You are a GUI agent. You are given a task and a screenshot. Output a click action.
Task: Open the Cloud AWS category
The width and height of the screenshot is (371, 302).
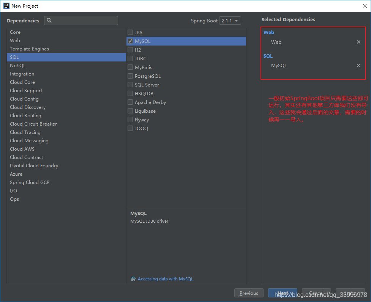click(x=66, y=149)
